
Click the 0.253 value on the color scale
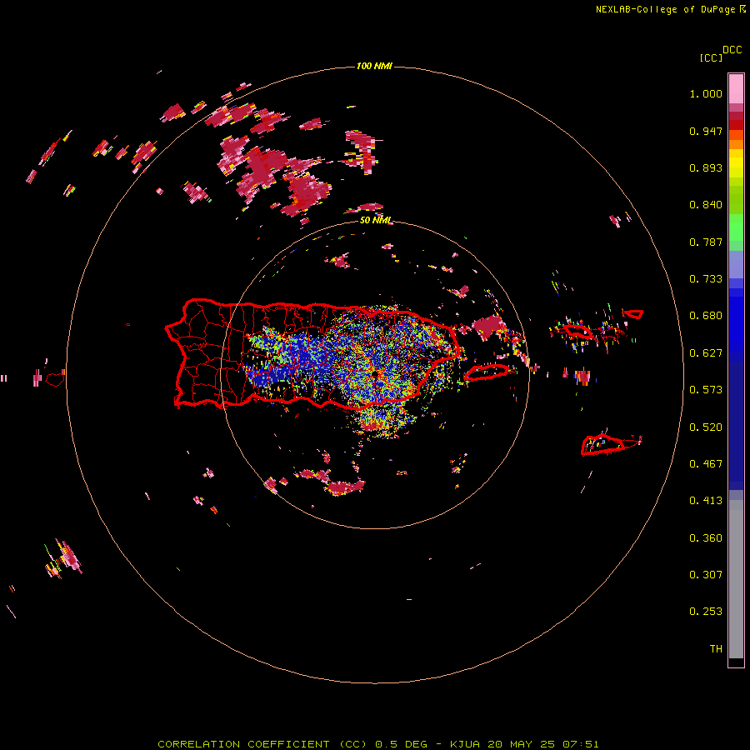[x=706, y=612]
